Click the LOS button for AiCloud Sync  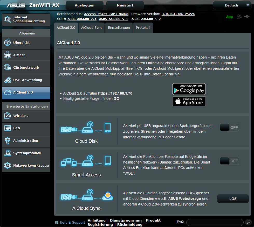233,198
